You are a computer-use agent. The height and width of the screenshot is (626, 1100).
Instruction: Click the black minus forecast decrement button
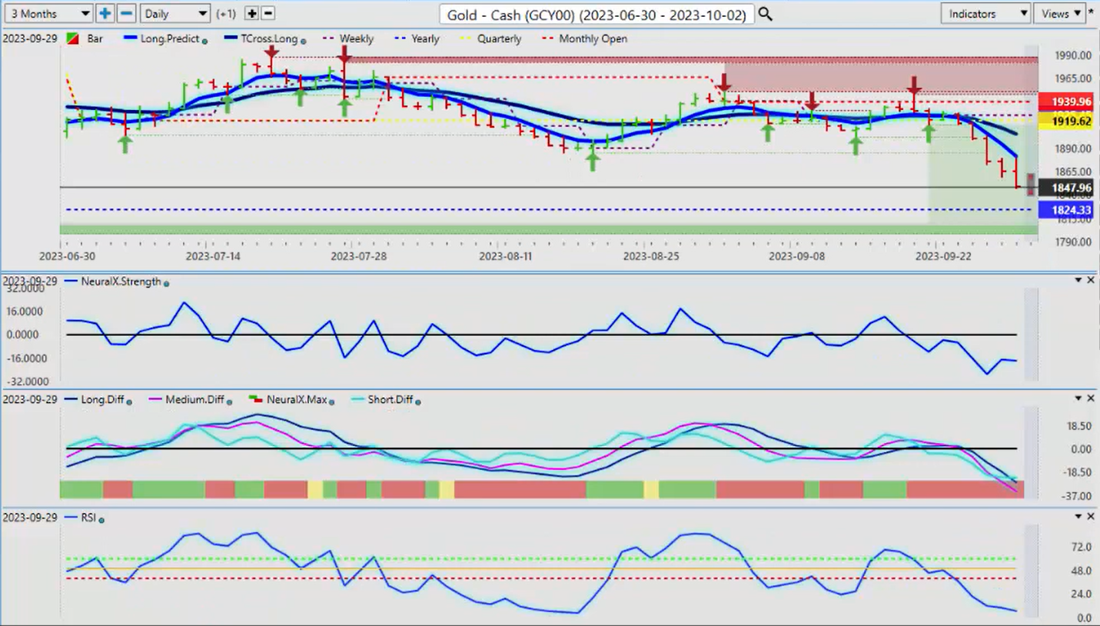(x=268, y=14)
